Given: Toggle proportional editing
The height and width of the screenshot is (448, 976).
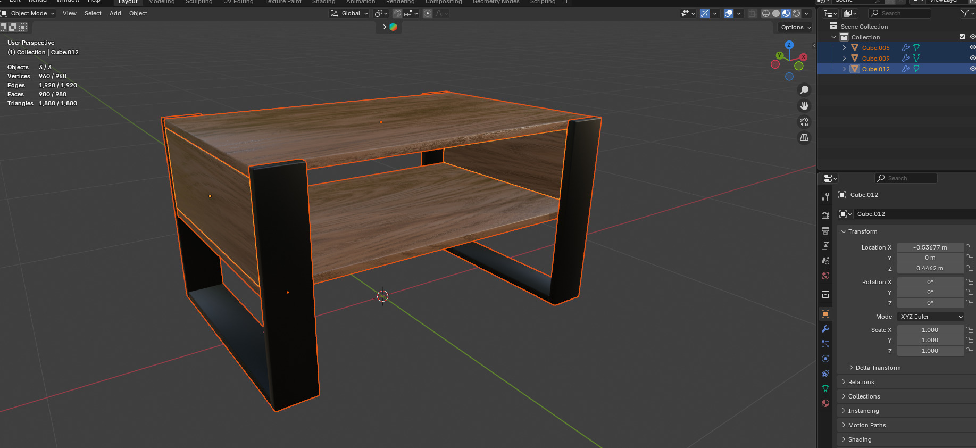Looking at the screenshot, I should [428, 13].
